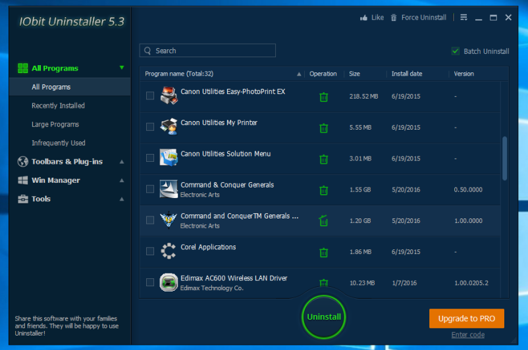Image resolution: width=528 pixels, height=350 pixels.
Task: Click the trash icon for Corel Applications
Action: (324, 252)
